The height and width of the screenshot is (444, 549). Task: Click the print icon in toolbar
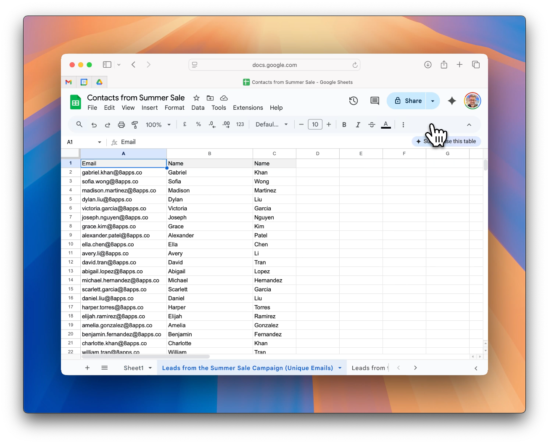(121, 124)
